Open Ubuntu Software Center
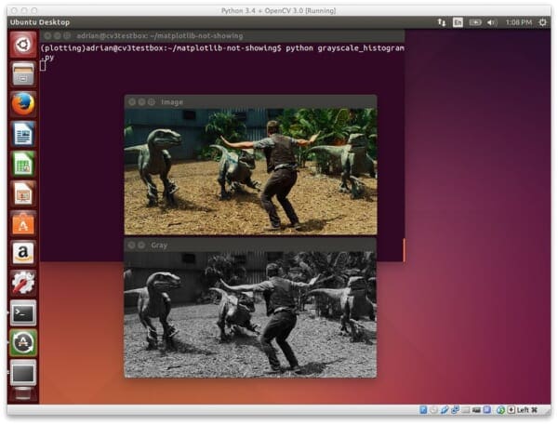 (x=23, y=222)
